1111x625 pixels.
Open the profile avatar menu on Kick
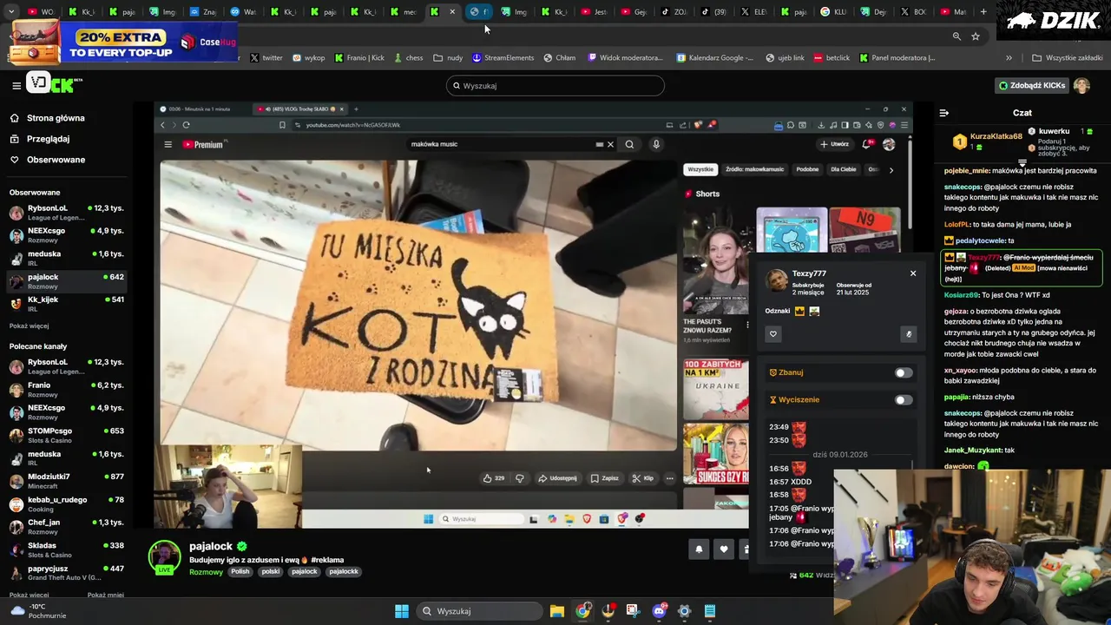1081,85
